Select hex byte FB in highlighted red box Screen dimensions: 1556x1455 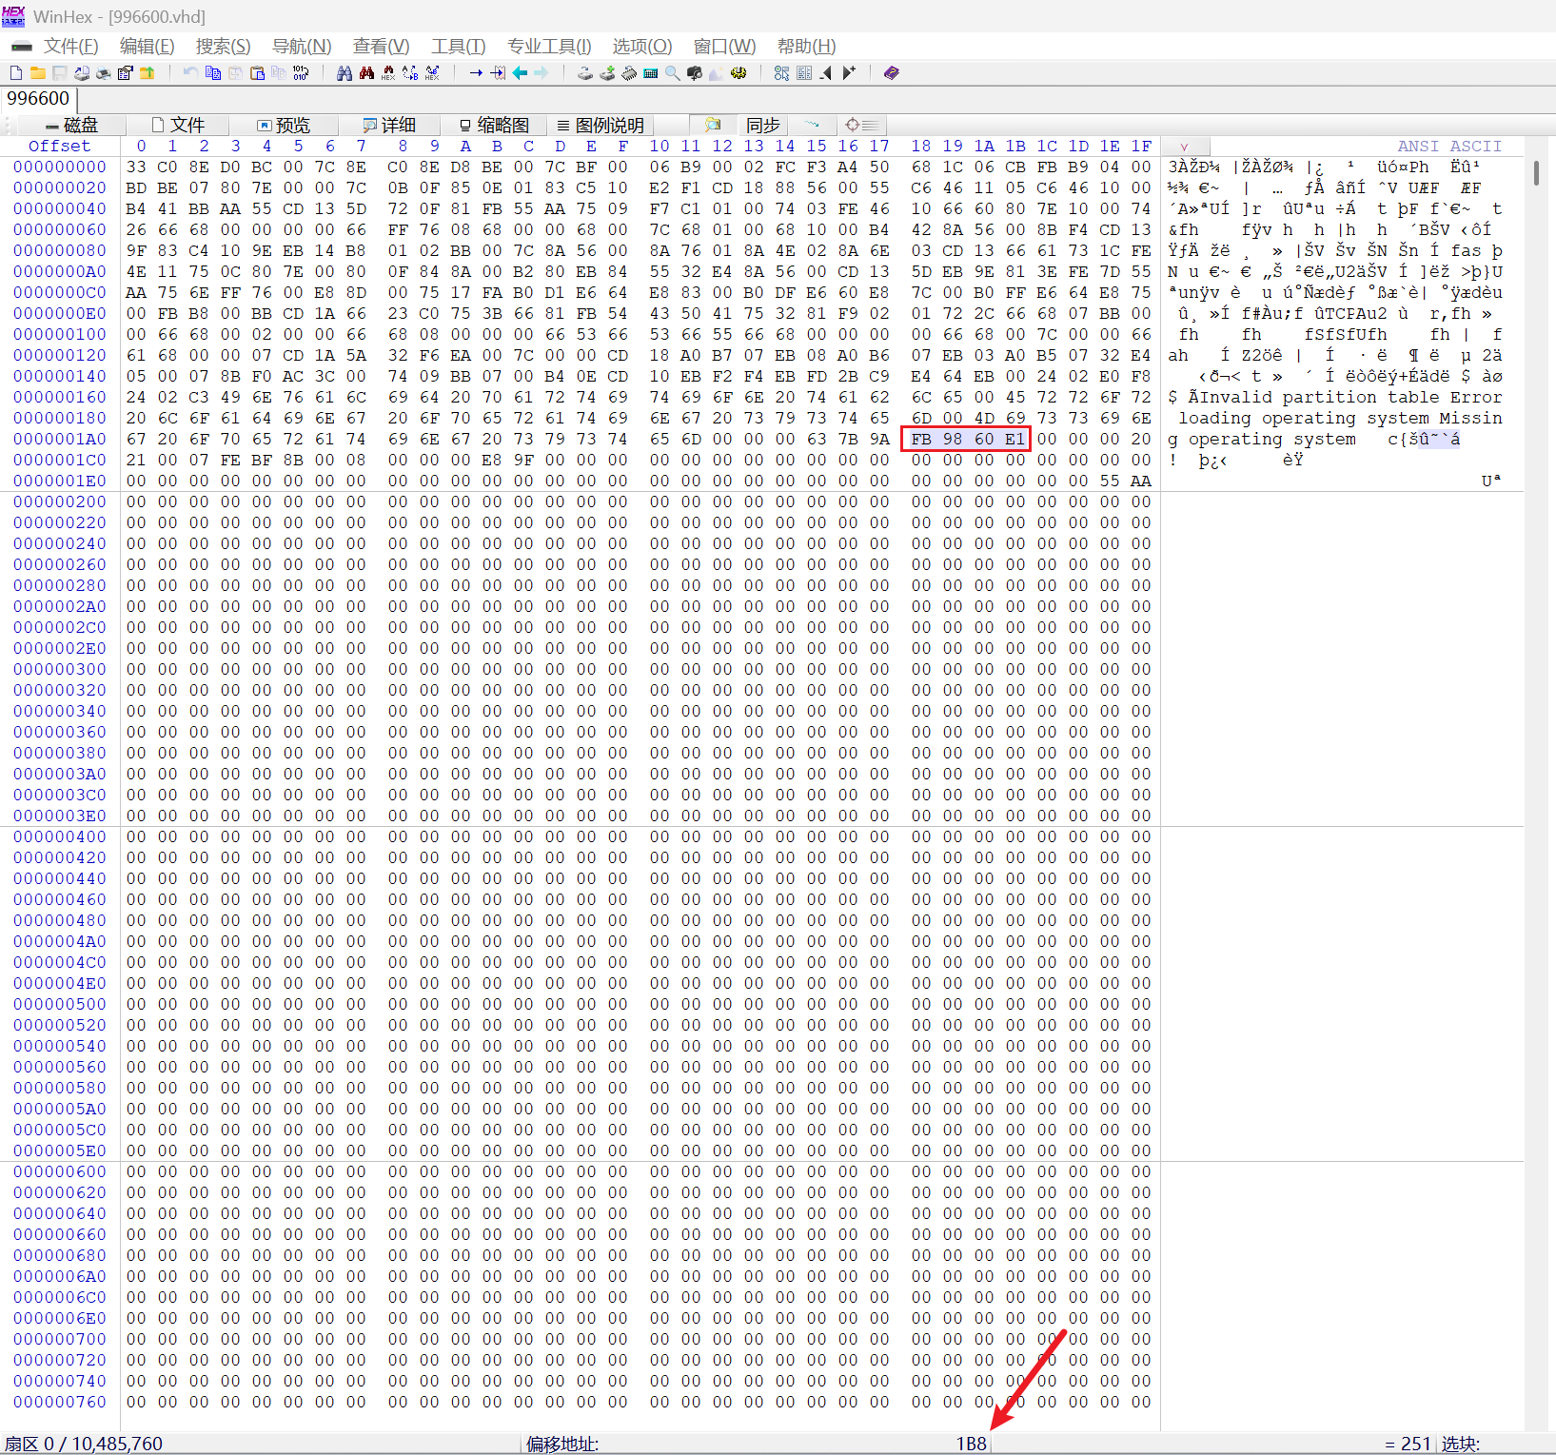tap(920, 439)
